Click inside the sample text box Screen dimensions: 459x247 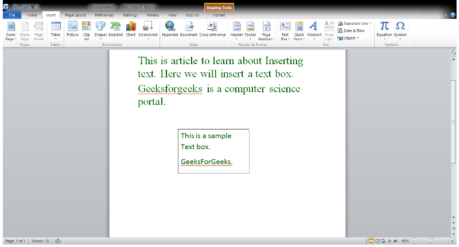213,151
